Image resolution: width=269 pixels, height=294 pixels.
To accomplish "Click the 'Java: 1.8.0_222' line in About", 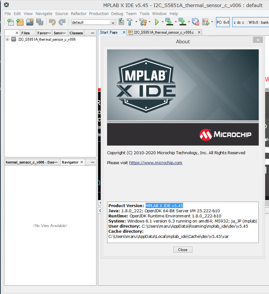I will coord(164,211).
